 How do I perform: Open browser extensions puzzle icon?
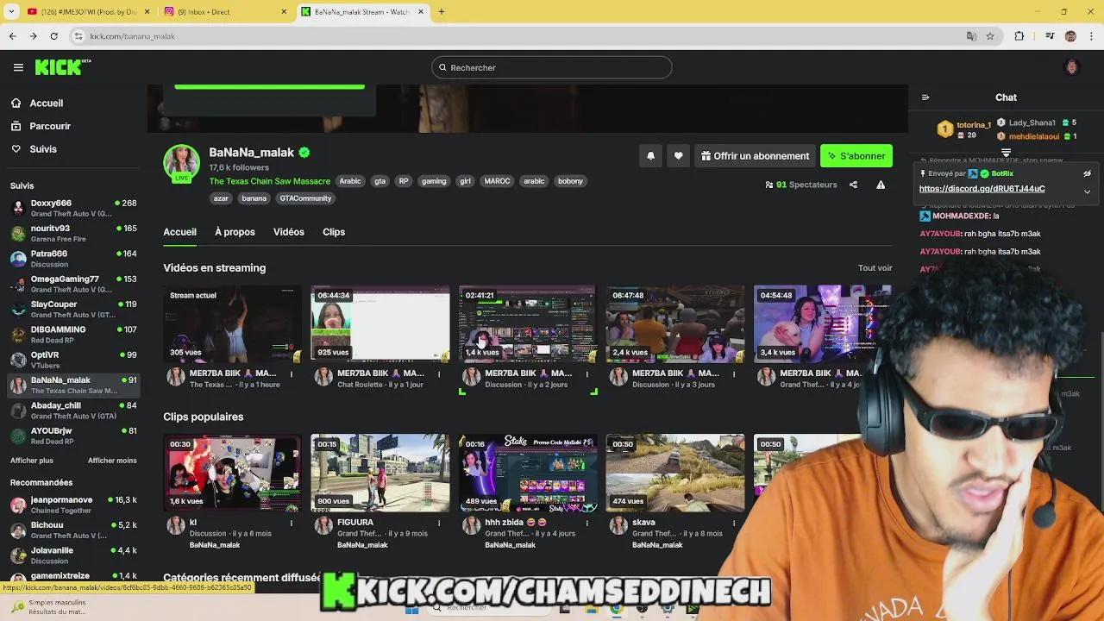pyautogui.click(x=1019, y=36)
